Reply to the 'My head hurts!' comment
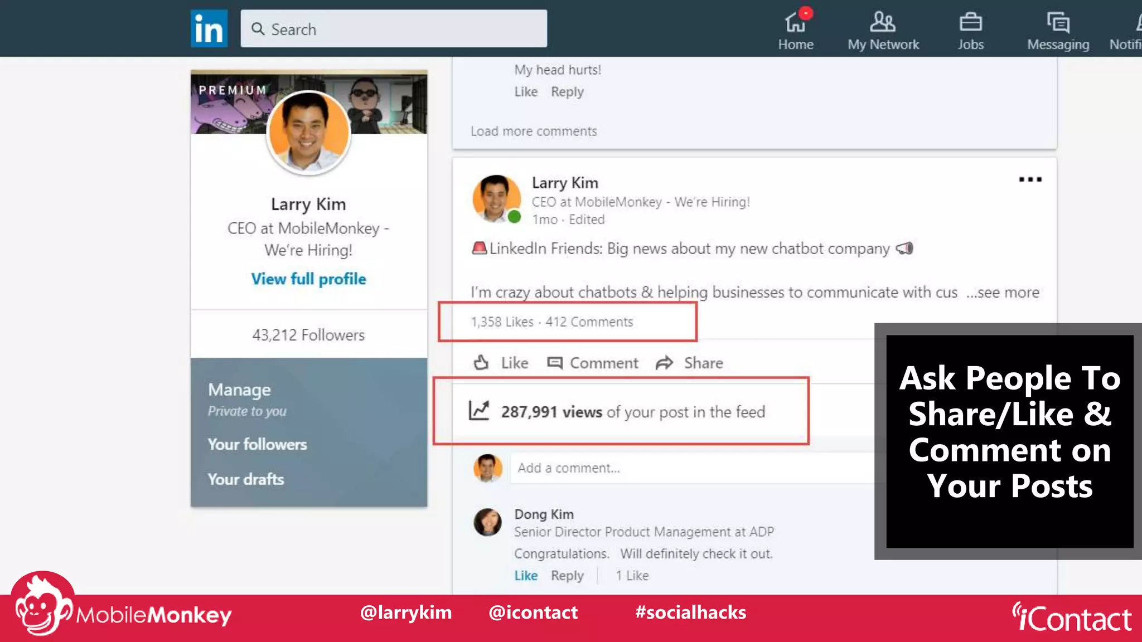The height and width of the screenshot is (642, 1142). [x=567, y=92]
